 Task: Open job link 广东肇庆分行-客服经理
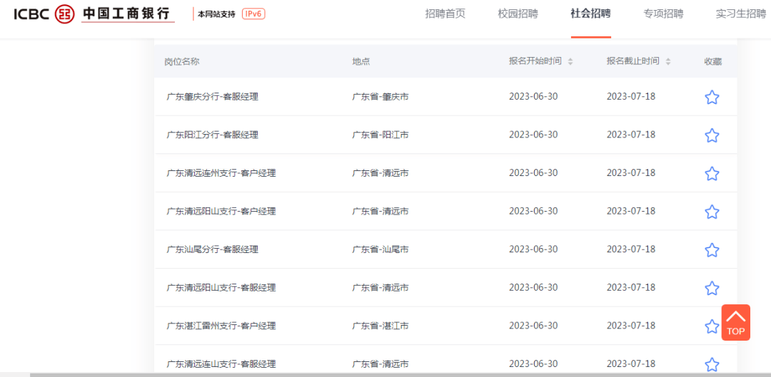click(x=212, y=97)
